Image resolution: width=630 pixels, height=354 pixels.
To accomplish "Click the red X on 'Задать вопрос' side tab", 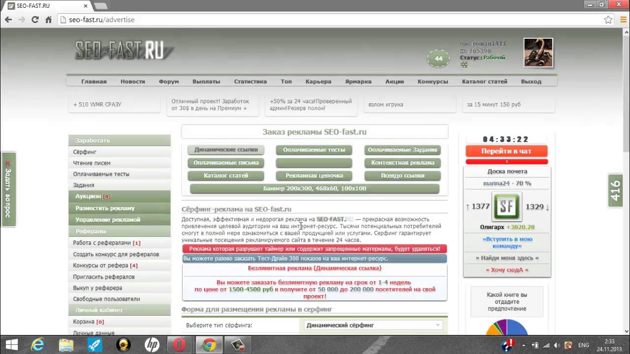I will (x=7, y=163).
